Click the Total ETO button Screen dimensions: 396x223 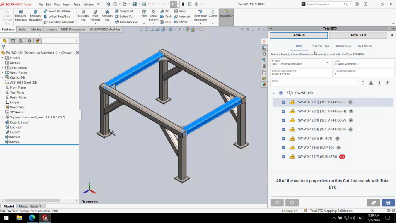point(358,35)
